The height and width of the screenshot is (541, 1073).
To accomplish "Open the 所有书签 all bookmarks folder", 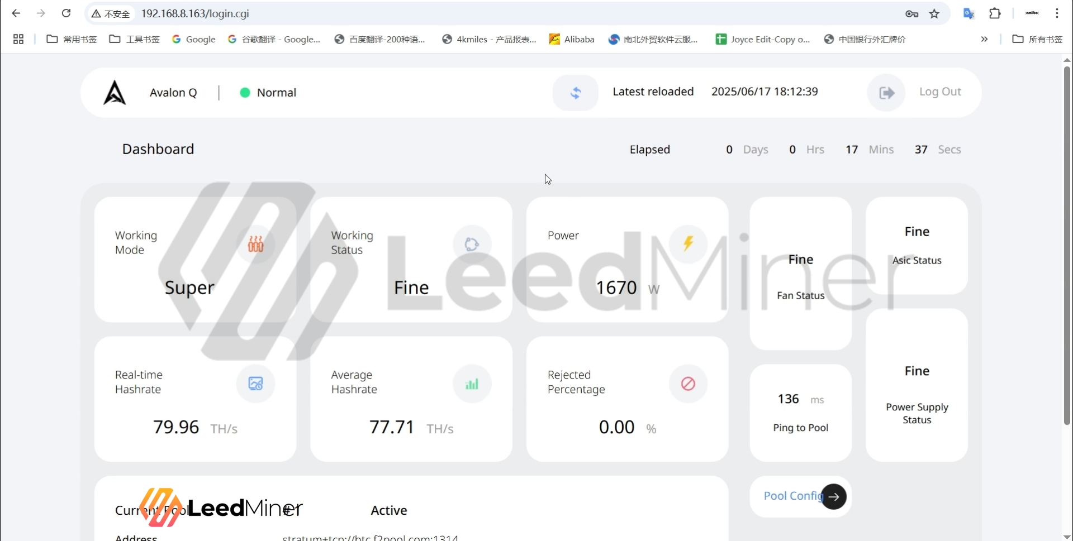I will click(1037, 39).
